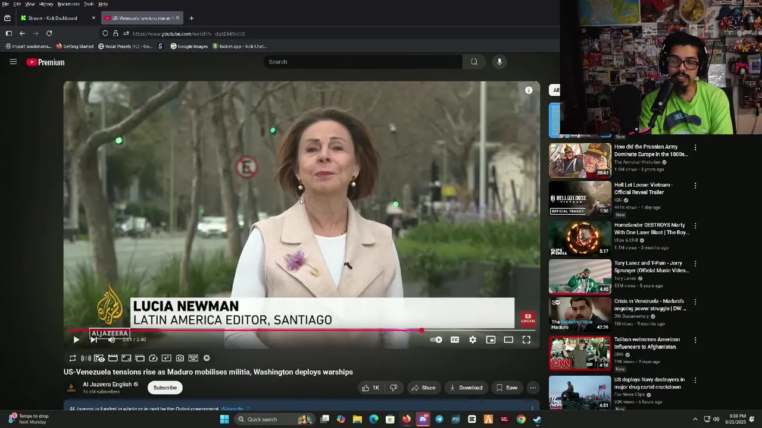Toggle the audio boost extension icon

(86, 358)
